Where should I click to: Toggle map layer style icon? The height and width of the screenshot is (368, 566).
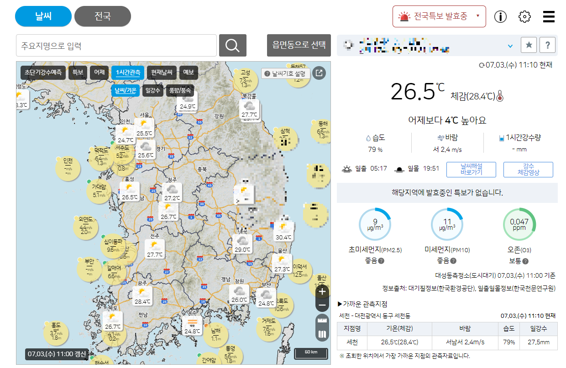point(322,335)
